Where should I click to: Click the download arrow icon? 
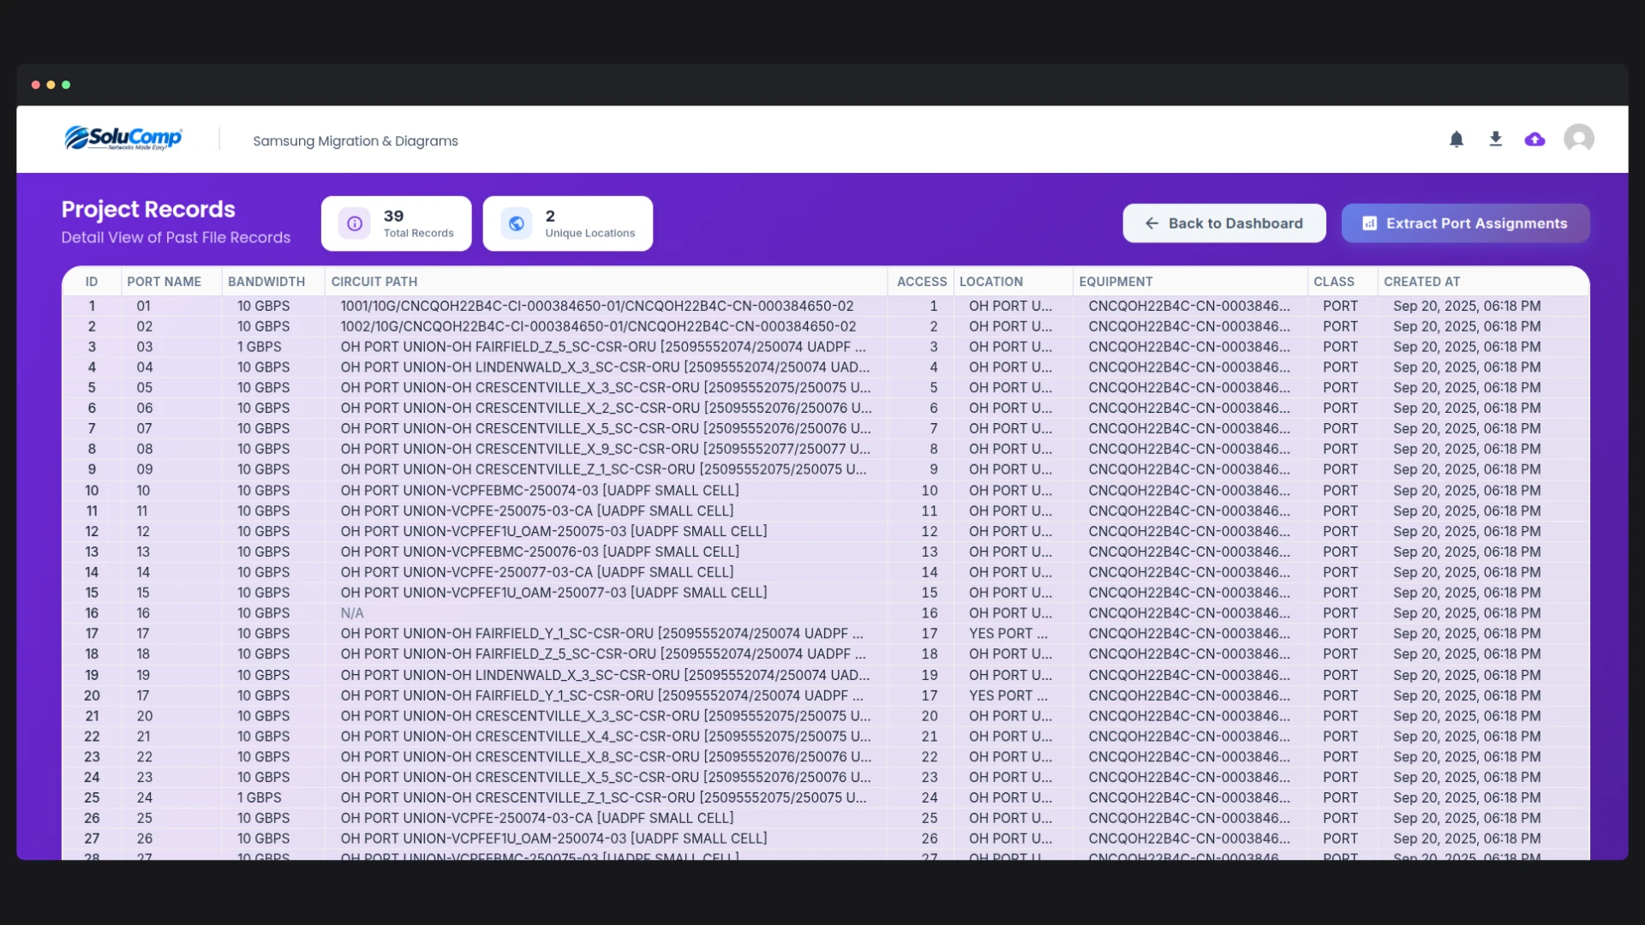1496,139
